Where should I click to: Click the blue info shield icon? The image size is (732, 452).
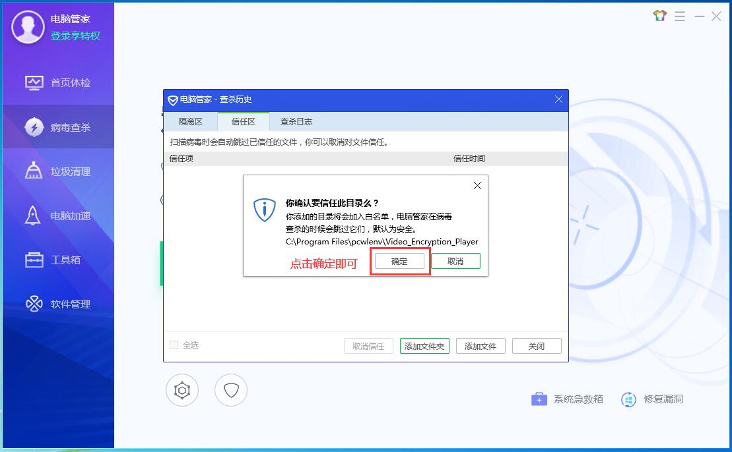[264, 210]
